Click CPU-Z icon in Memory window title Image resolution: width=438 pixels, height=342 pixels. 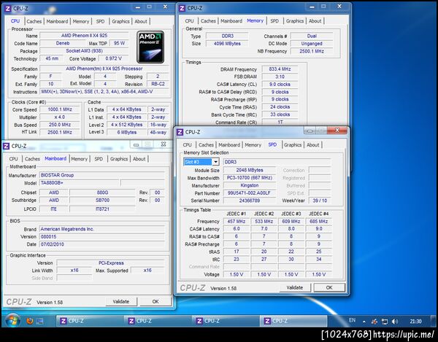coord(182,8)
